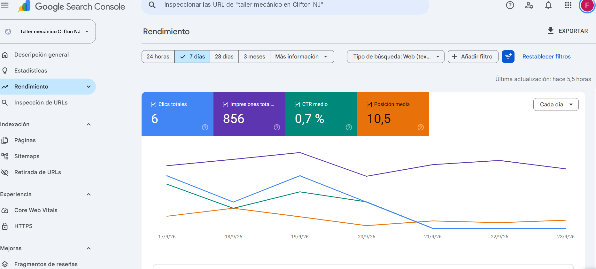Click the blue filter sparkle icon button
Viewport: 596px width, 269px height.
click(x=508, y=57)
